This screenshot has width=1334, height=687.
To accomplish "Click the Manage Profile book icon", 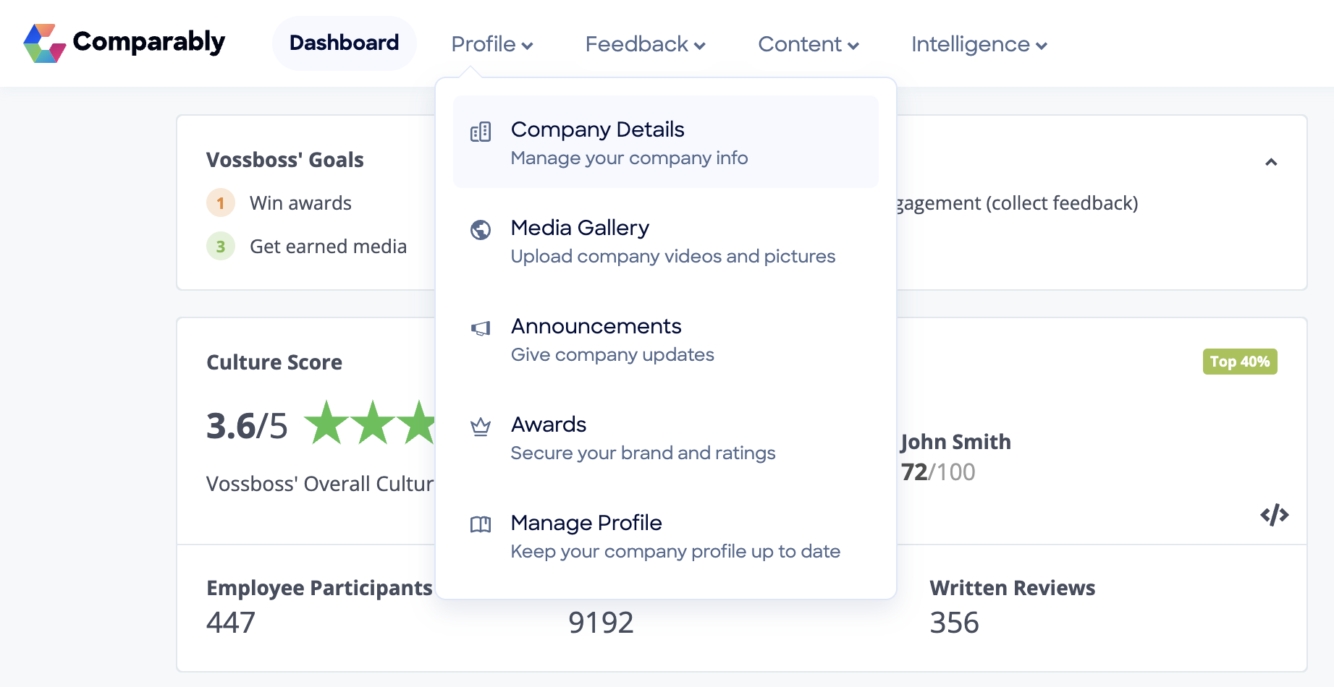I will click(481, 524).
